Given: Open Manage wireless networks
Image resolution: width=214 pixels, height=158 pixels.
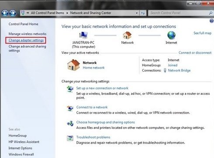Looking at the screenshot, I should (28, 34).
